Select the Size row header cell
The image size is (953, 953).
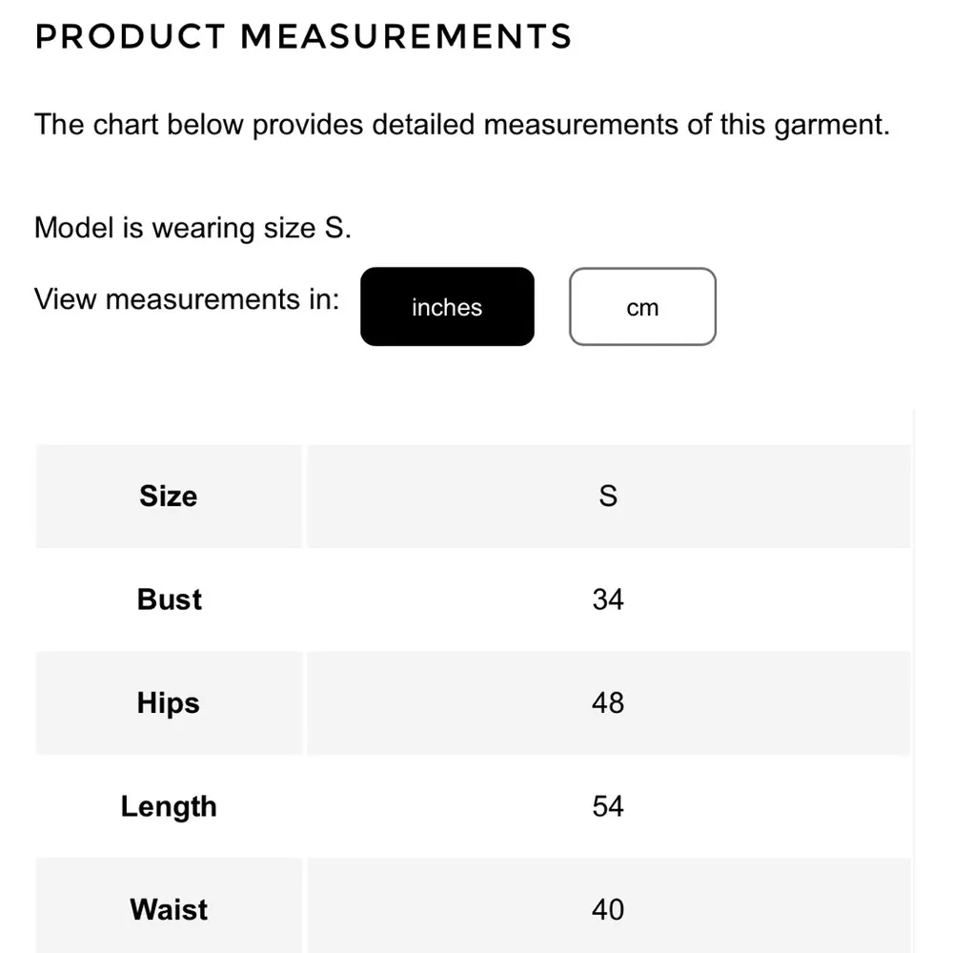[169, 496]
